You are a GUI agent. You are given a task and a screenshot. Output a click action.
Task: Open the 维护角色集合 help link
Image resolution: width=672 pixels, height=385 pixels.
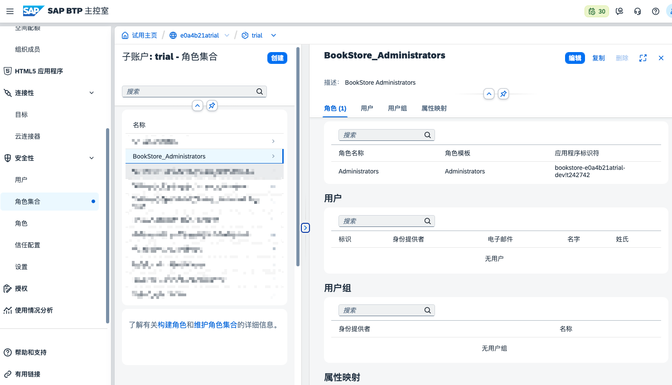216,325
